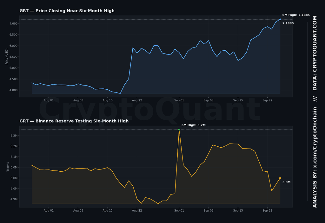Click the Sep 01 tick on price chart
This screenshot has width=325, height=223.
179,100
